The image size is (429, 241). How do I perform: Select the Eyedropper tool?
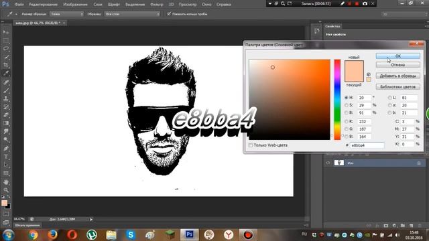tap(6, 73)
